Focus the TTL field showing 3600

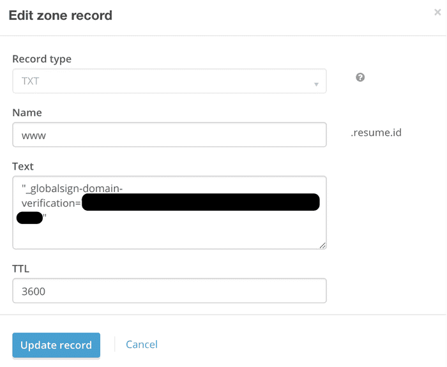[x=169, y=291]
